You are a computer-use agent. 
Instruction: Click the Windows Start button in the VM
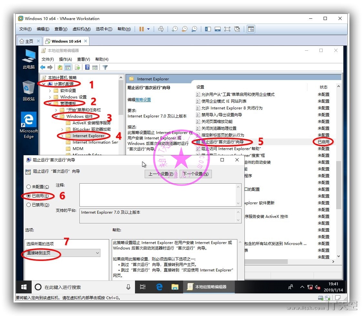24,287
